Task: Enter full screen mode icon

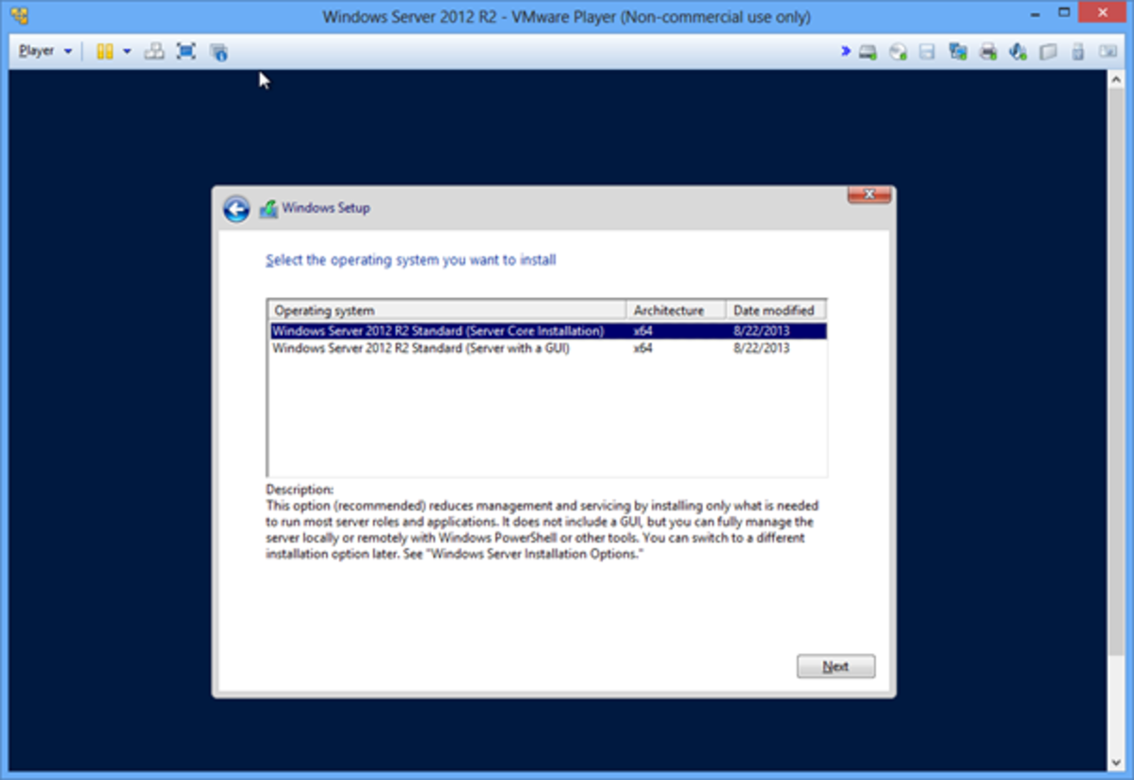Action: [186, 51]
